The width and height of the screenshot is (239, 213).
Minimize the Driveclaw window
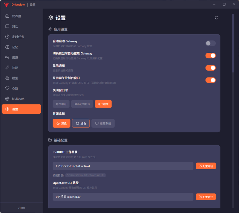(214, 4)
